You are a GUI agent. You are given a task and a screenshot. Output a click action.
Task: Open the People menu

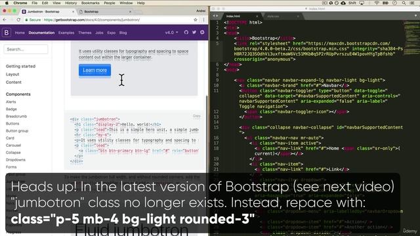[110, 3]
